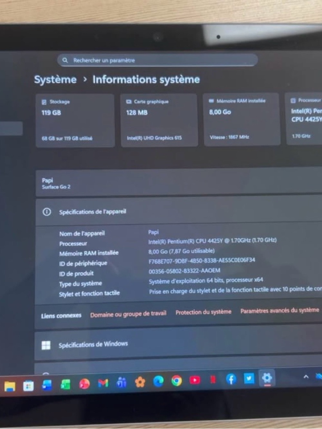Click 'Intel(R) UHD Graphics 615' text

pos(154,138)
